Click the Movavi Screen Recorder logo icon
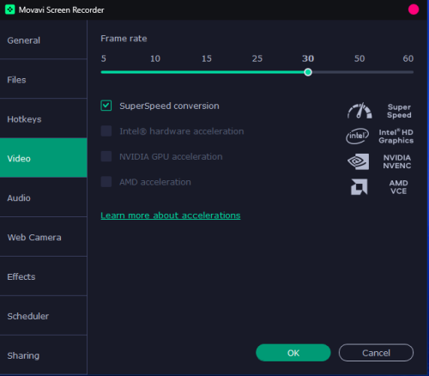The width and height of the screenshot is (429, 376). click(x=9, y=9)
